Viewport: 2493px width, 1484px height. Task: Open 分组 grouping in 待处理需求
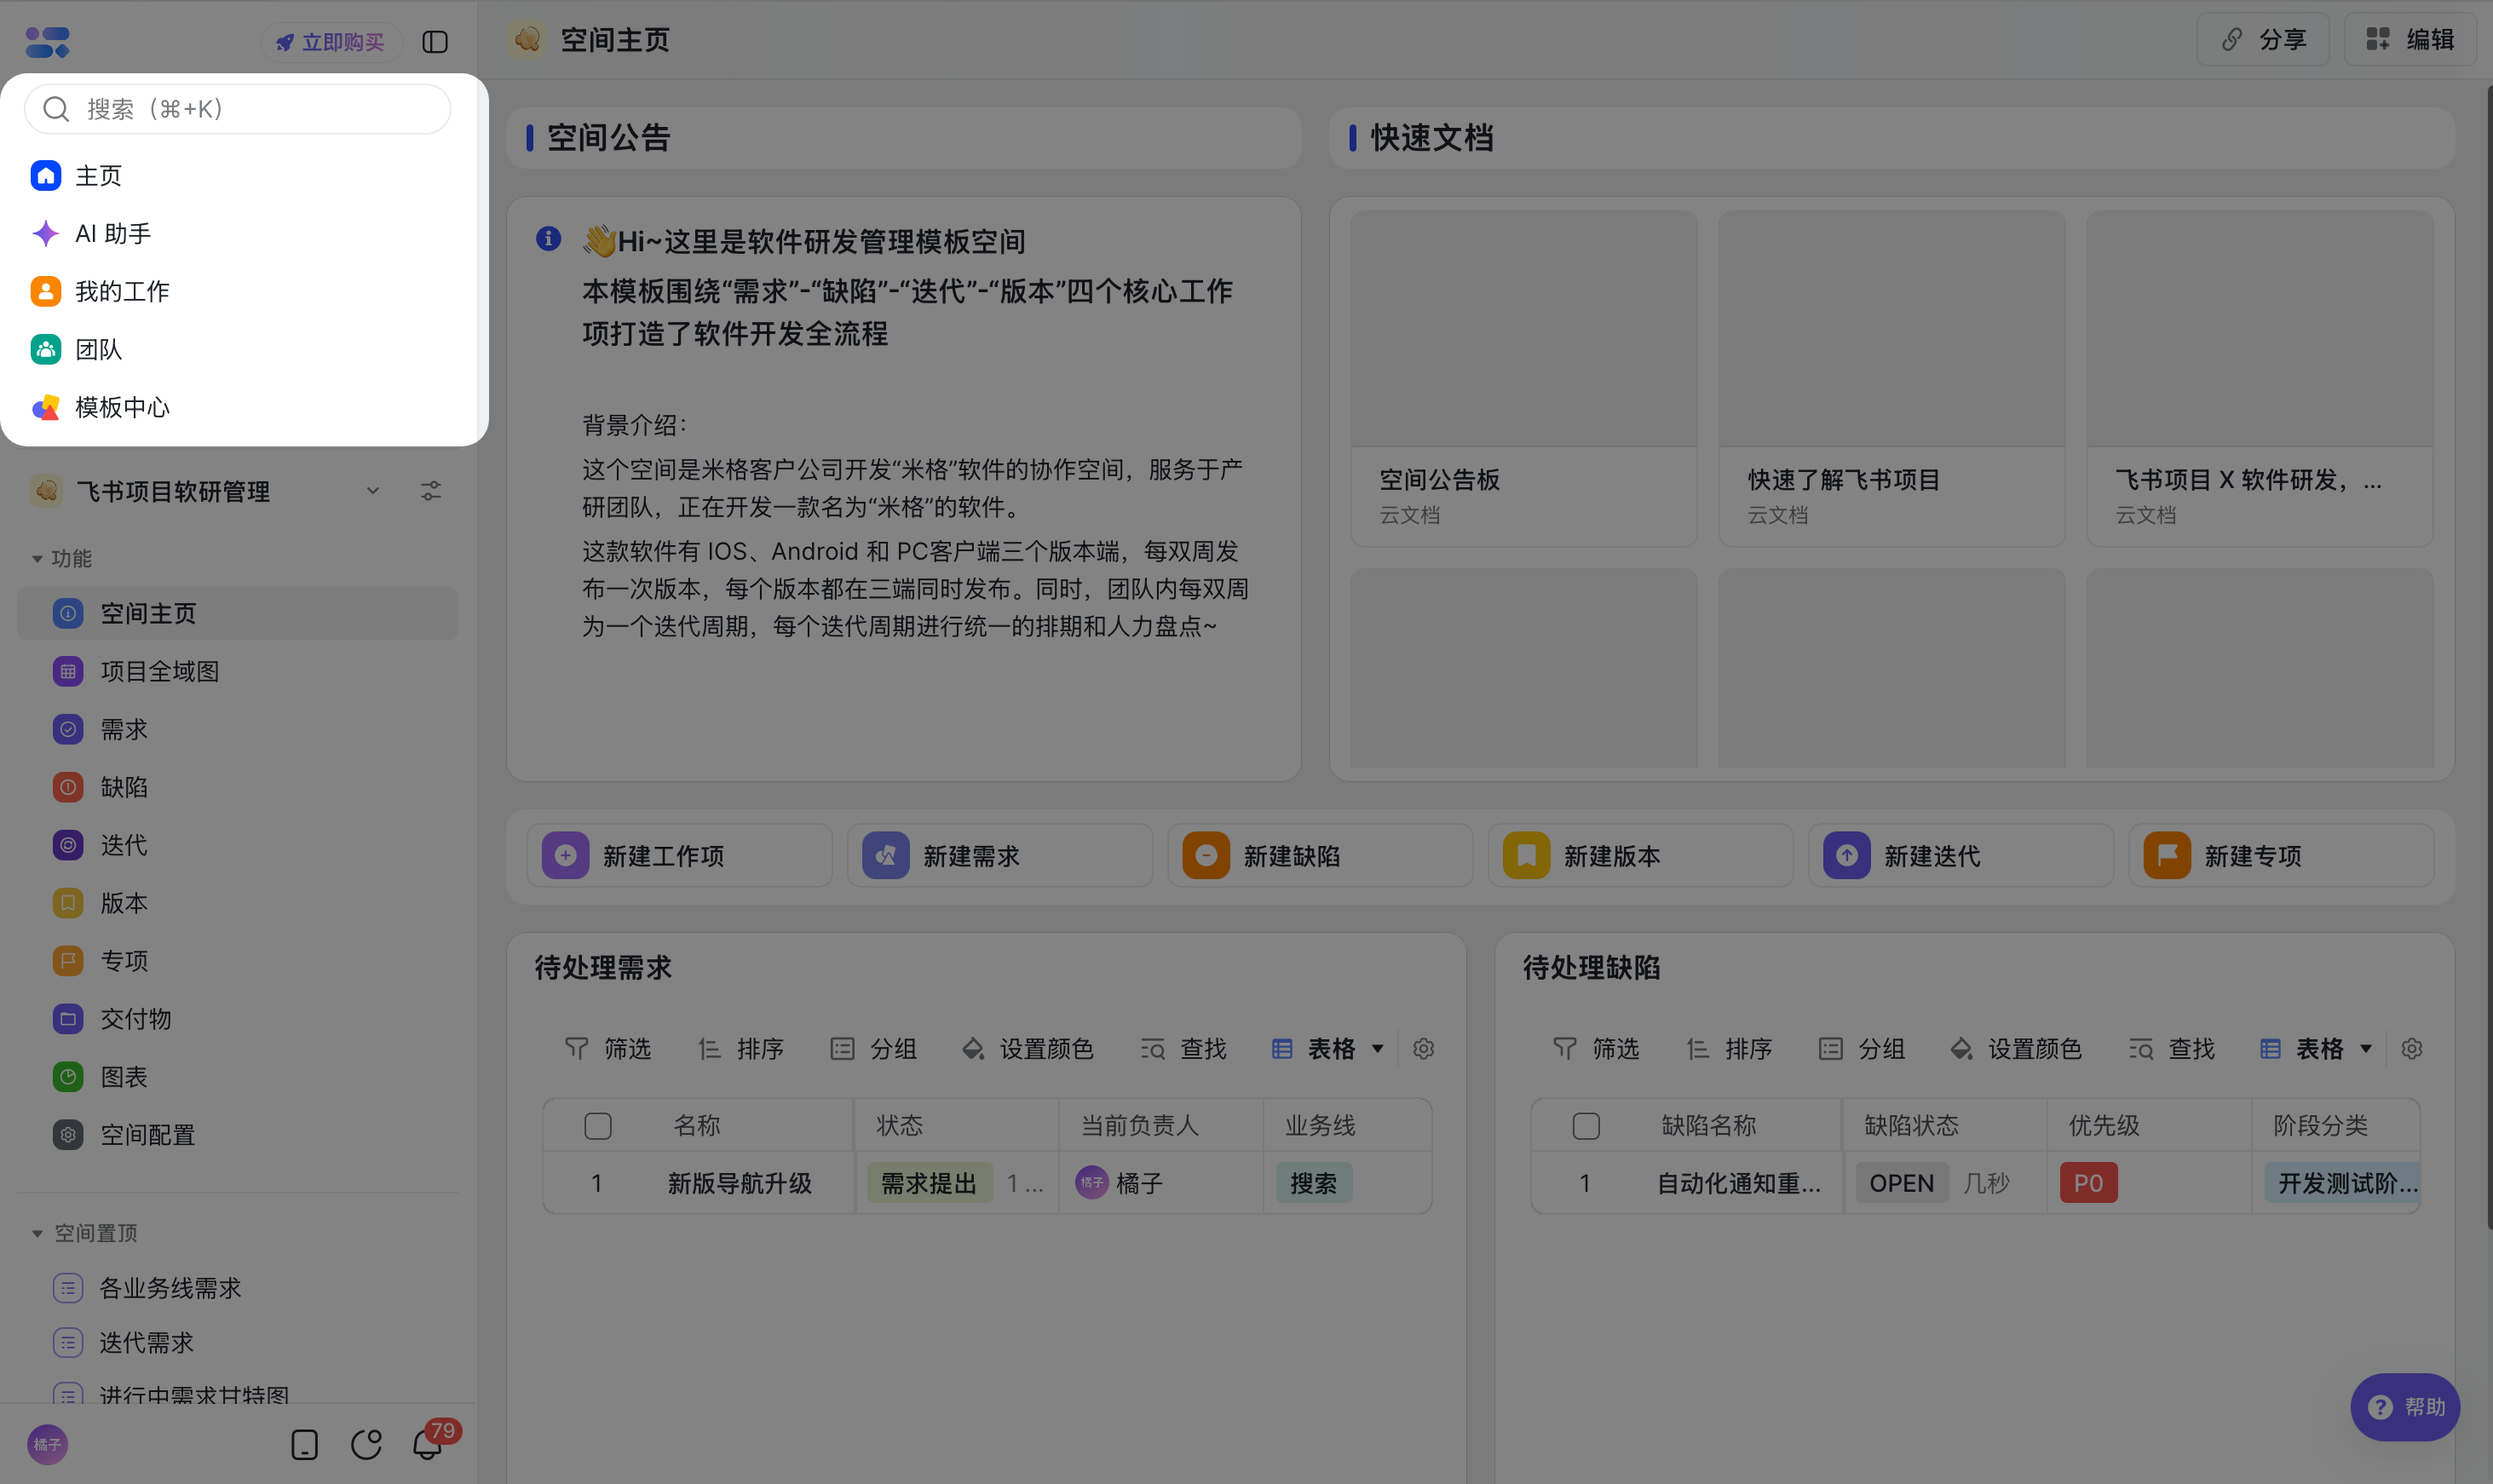(874, 1049)
